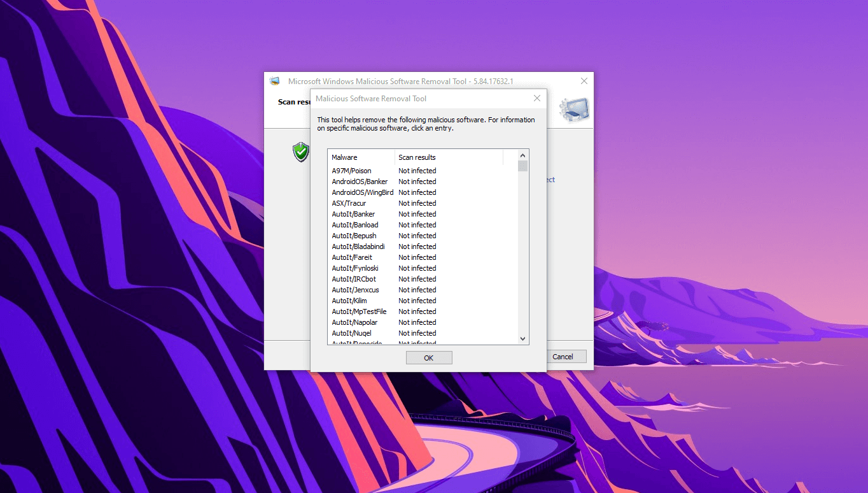The width and height of the screenshot is (868, 493).
Task: Select the AutoIt/Bladabindi entry
Action: tap(358, 246)
